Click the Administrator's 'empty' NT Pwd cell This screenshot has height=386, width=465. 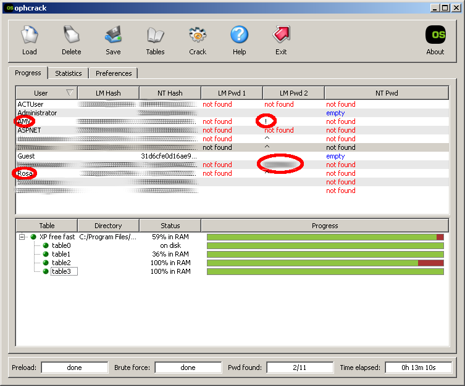[x=335, y=113]
